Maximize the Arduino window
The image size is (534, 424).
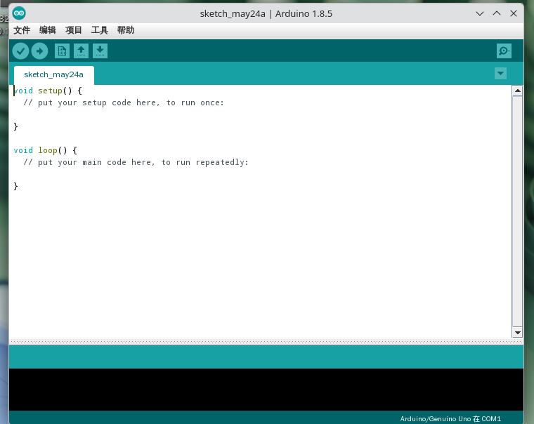[x=497, y=13]
